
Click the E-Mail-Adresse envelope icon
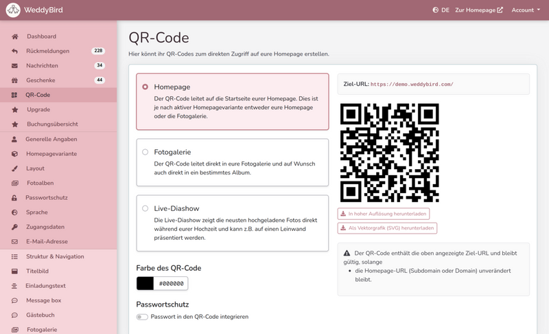[x=14, y=241]
